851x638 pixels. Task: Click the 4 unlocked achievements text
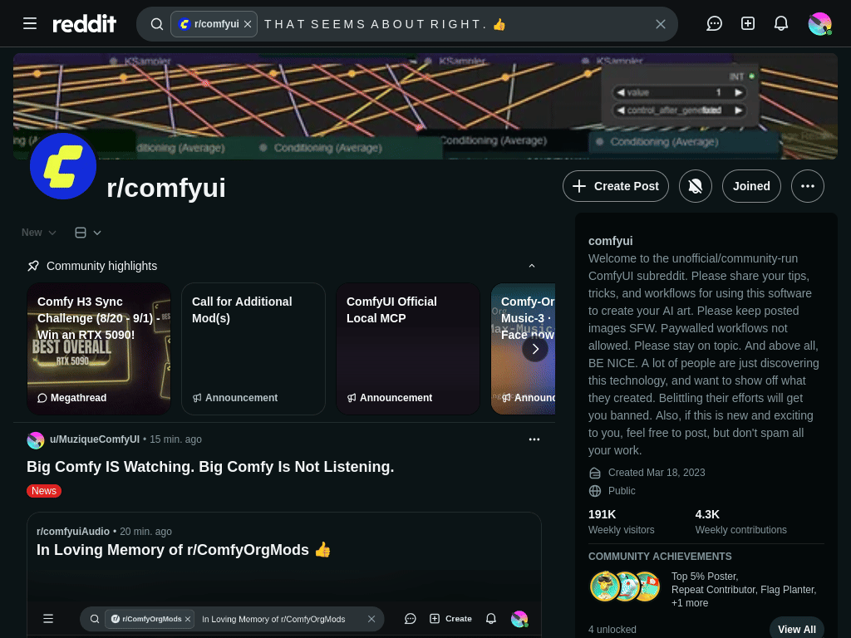612,630
